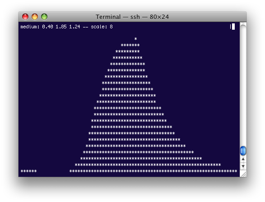Minimize Terminal using the yellow button
This screenshot has height=202, width=265.
pyautogui.click(x=35, y=17)
